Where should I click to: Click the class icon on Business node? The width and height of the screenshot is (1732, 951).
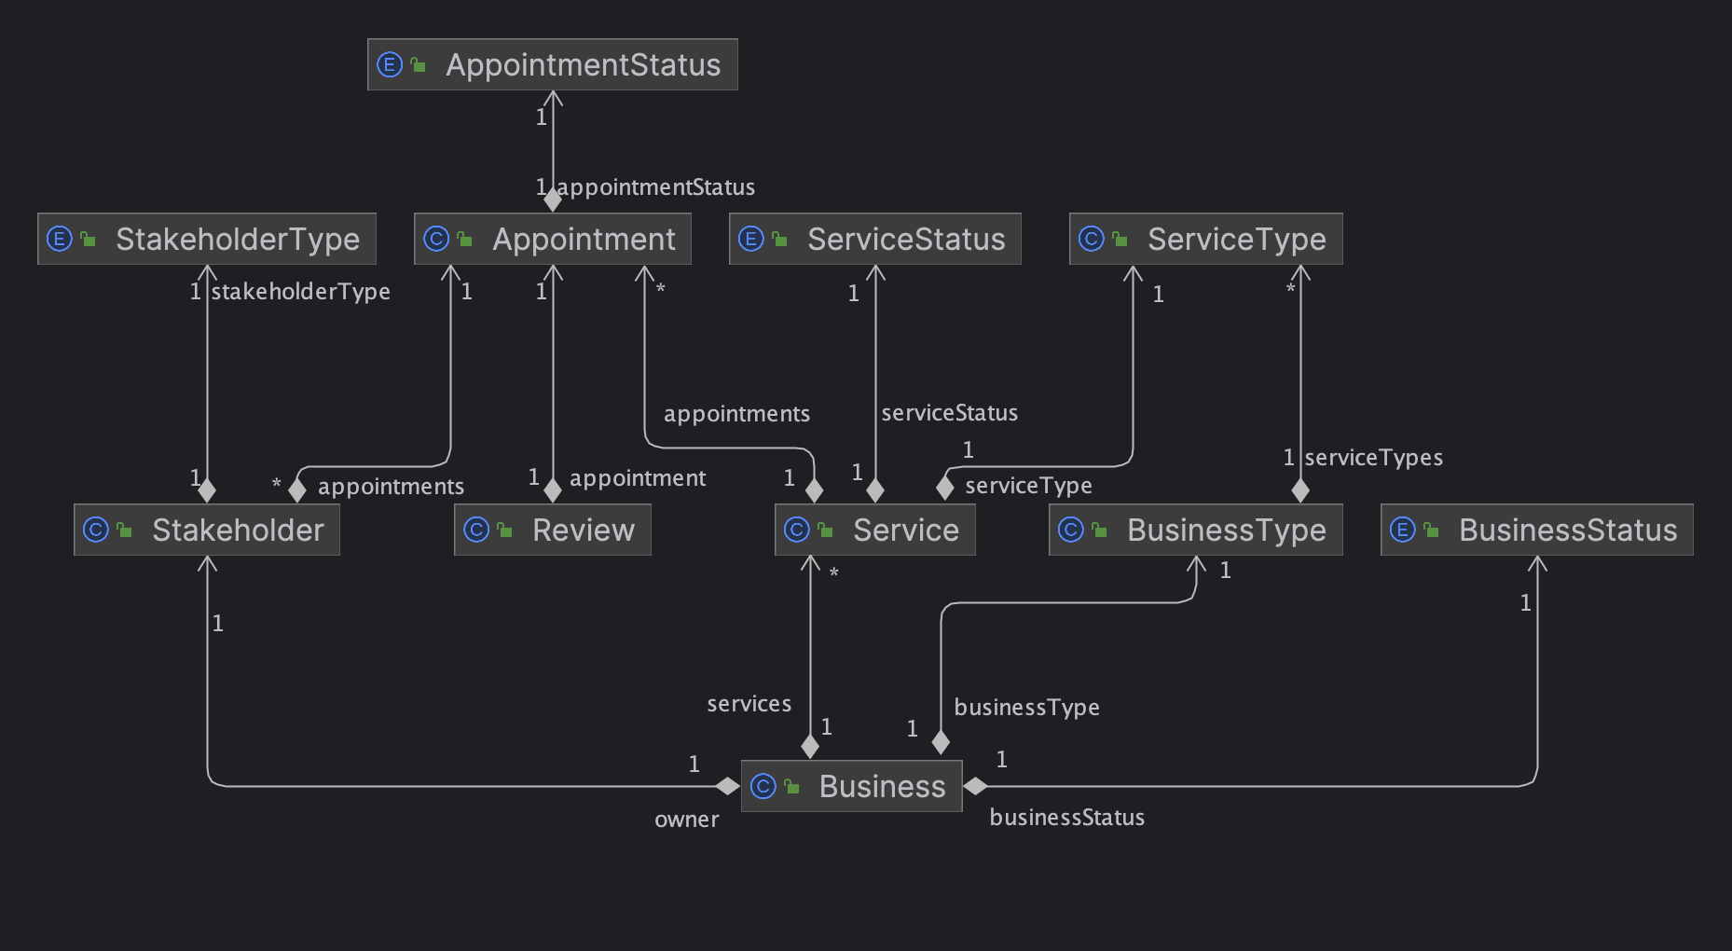763,786
